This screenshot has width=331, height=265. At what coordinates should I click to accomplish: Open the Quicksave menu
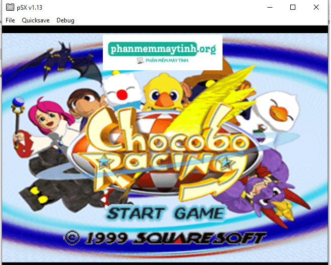pos(36,20)
